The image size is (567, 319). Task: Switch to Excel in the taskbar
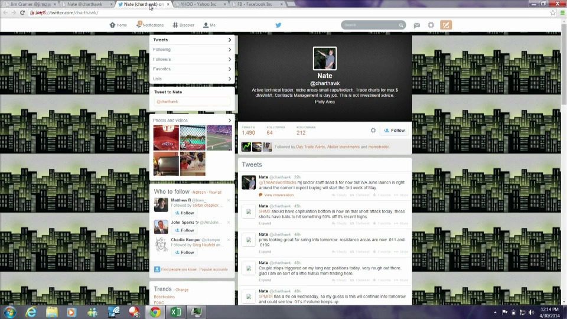click(176, 312)
